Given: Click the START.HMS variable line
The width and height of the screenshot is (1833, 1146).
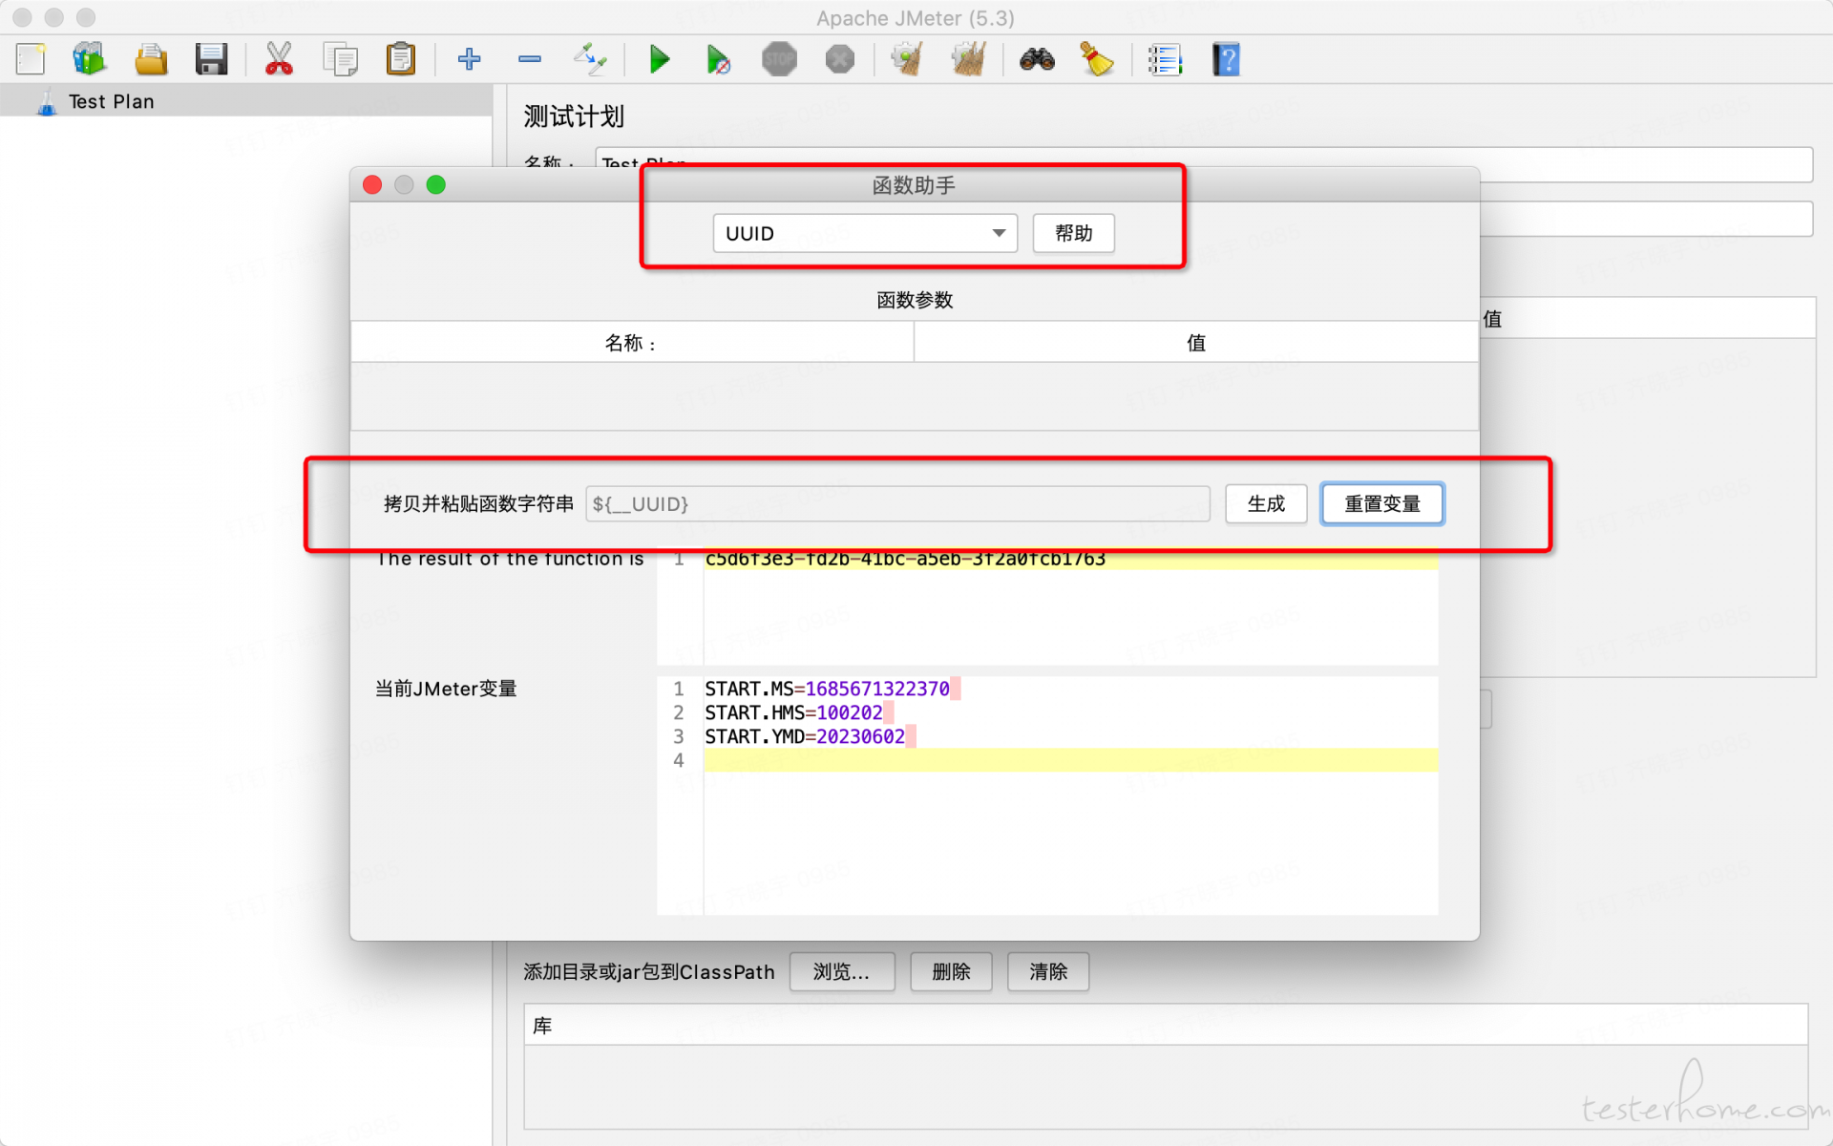Looking at the screenshot, I should click(x=793, y=712).
